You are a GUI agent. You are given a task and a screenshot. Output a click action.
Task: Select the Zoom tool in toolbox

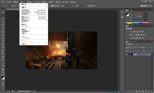(x=3, y=72)
